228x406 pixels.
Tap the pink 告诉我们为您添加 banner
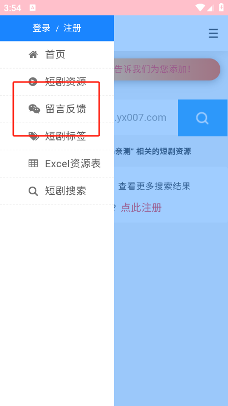pyautogui.click(x=167, y=69)
